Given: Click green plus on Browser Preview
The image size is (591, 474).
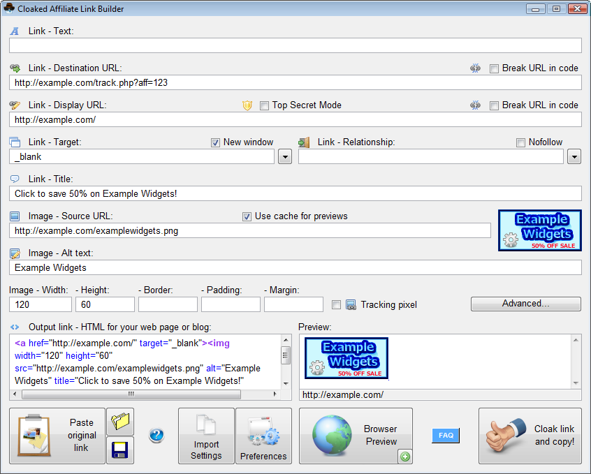Looking at the screenshot, I should (x=404, y=457).
